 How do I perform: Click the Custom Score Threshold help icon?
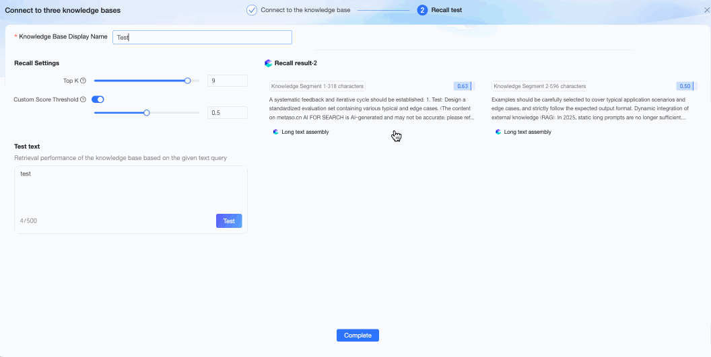pos(83,100)
